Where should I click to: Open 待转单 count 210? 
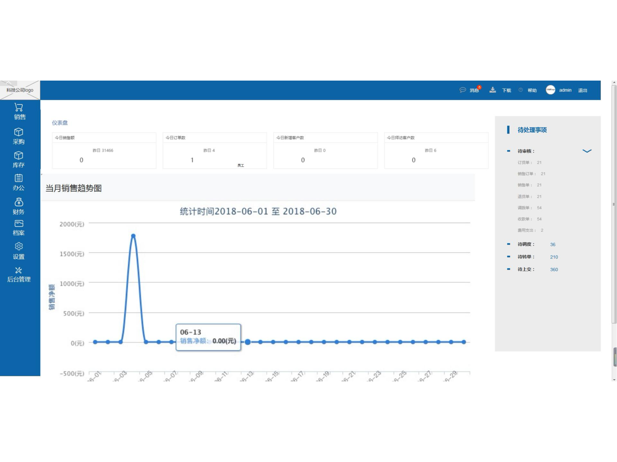coord(554,257)
